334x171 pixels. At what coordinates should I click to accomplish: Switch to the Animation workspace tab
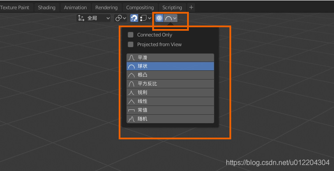pyautogui.click(x=75, y=7)
